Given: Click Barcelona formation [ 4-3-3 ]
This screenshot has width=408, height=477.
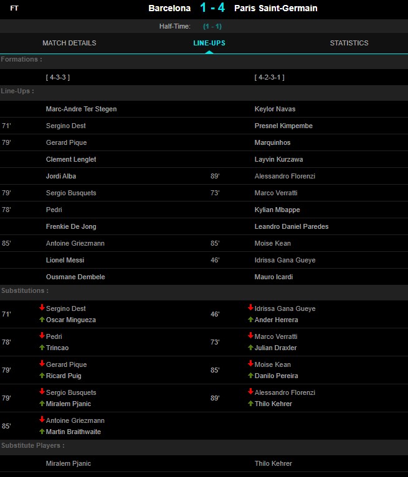Looking at the screenshot, I should tap(58, 77).
